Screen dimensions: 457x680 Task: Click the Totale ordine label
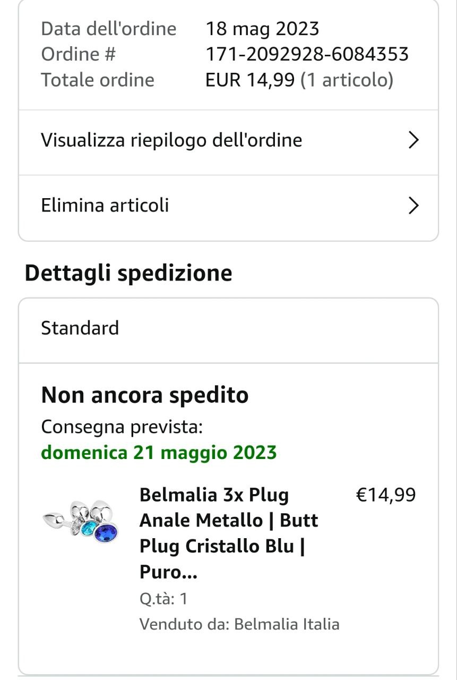point(98,80)
